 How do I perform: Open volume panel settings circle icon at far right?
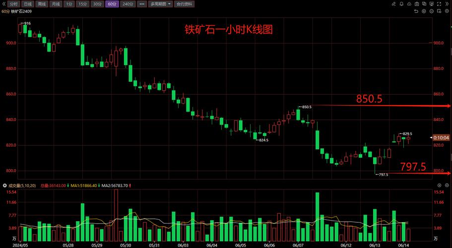447,186
